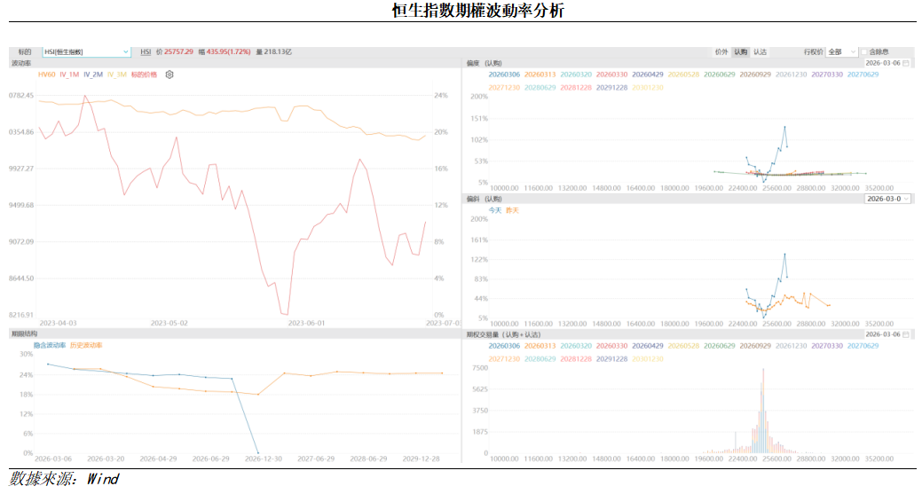The image size is (922, 494).
Task: Toggle IV_1M series in volatility legend
Action: [x=69, y=74]
